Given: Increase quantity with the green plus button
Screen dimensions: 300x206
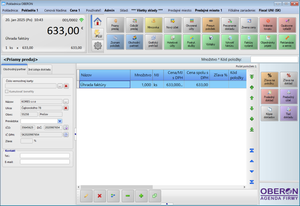Looking at the screenshot, I should pos(141,196).
